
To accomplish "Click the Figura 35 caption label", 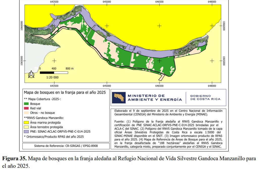I will click(x=14, y=159).
